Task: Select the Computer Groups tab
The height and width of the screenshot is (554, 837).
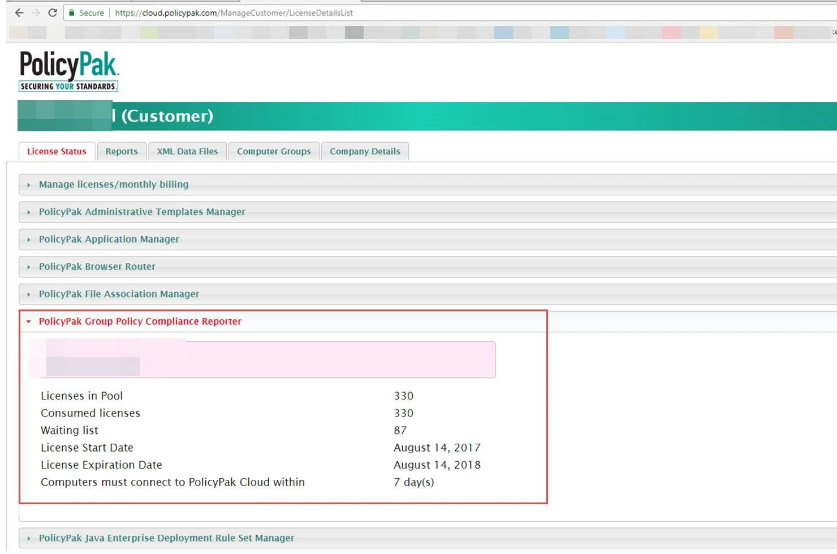Action: click(x=274, y=152)
